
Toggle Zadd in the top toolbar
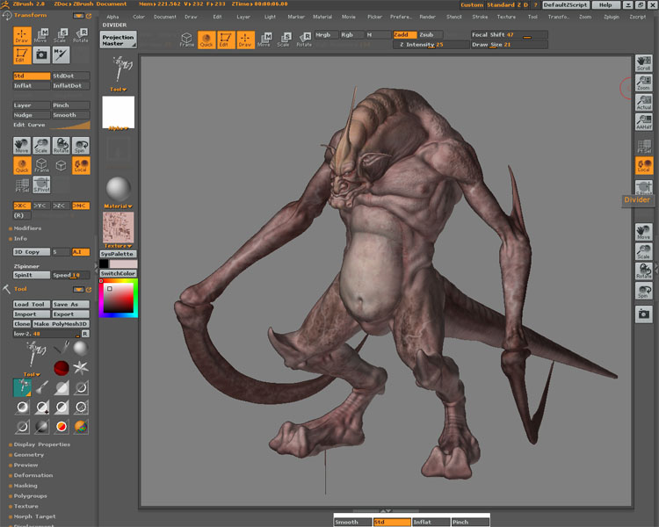coord(405,35)
